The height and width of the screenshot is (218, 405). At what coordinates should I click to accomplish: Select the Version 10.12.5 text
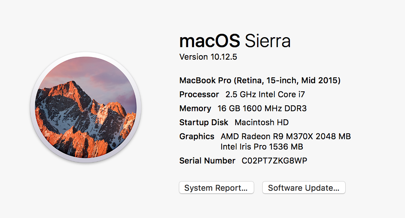coord(208,57)
